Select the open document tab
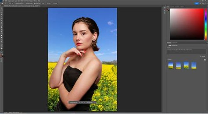 [21, 6]
